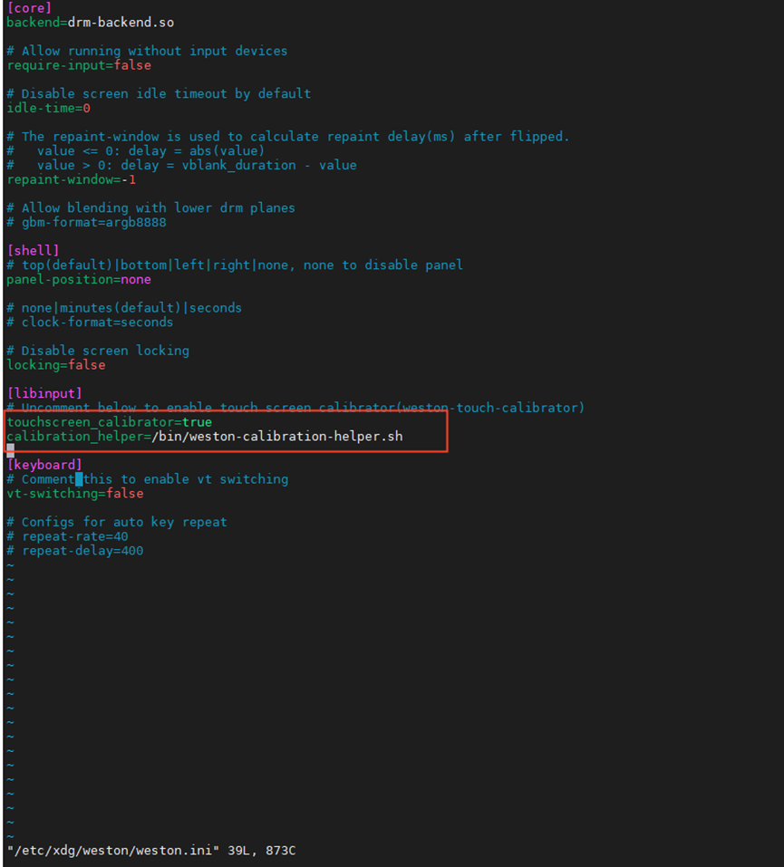784x867 pixels.
Task: Click the require-input=false line
Action: click(x=79, y=65)
